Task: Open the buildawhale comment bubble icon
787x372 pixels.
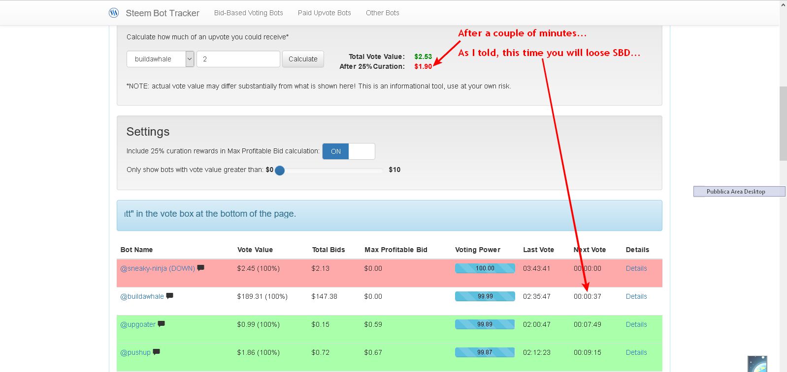Action: coord(170,296)
